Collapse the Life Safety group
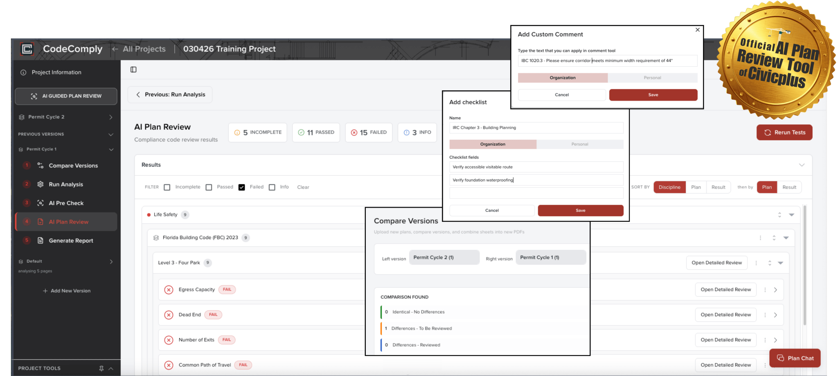The image size is (838, 376). [x=791, y=215]
